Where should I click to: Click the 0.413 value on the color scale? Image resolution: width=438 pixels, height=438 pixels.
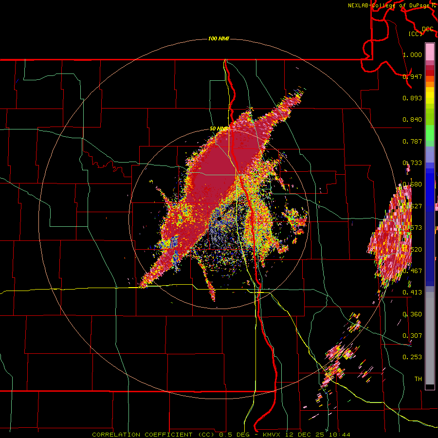(412, 292)
